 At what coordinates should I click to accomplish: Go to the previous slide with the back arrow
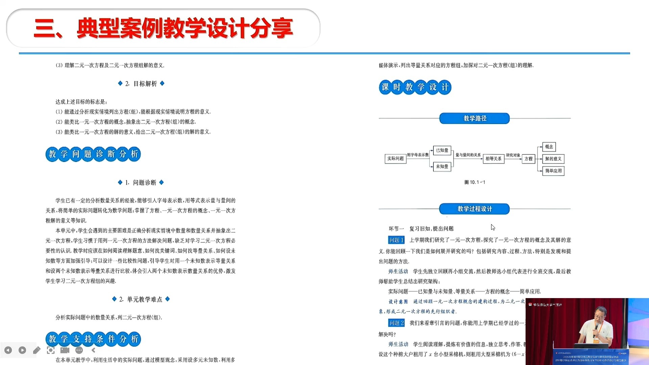click(x=8, y=350)
